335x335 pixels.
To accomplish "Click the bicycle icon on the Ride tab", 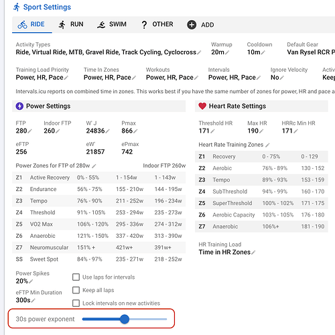I will point(22,25).
